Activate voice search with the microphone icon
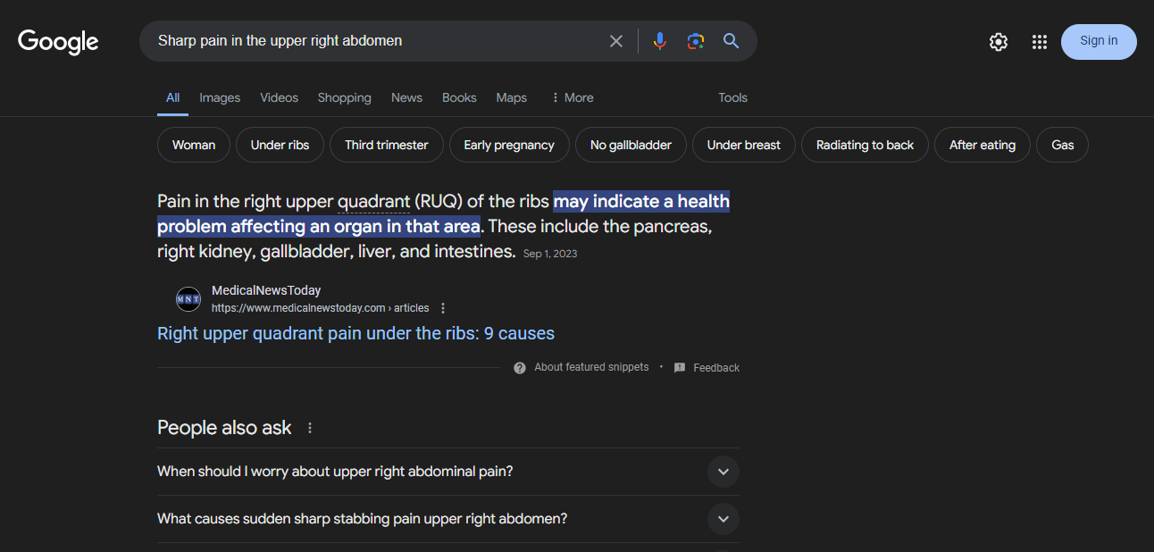 coord(659,40)
